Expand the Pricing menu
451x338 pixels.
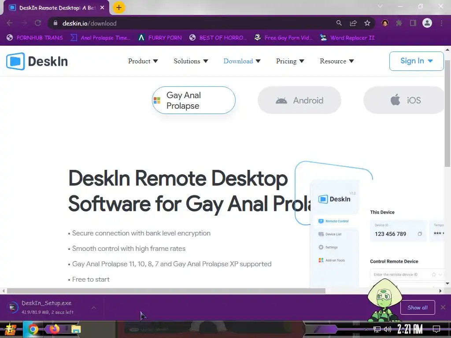pos(290,61)
